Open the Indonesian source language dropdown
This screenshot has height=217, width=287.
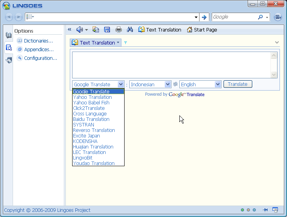(x=150, y=84)
